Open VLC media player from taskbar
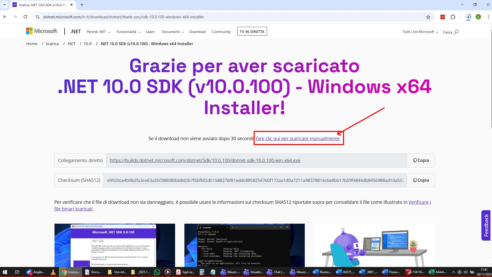 tap(53, 272)
